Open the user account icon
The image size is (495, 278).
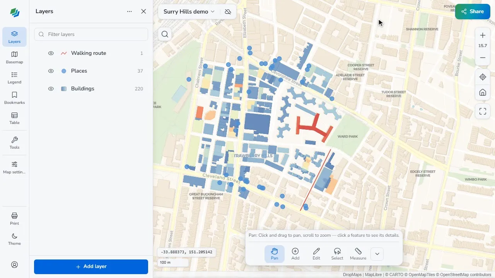point(14,265)
